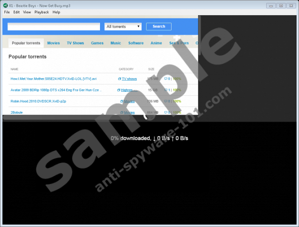Image resolution: width=299 pixels, height=227 pixels.
Task: Open Avatar 2009 BDRip torrent link
Action: tap(56, 90)
